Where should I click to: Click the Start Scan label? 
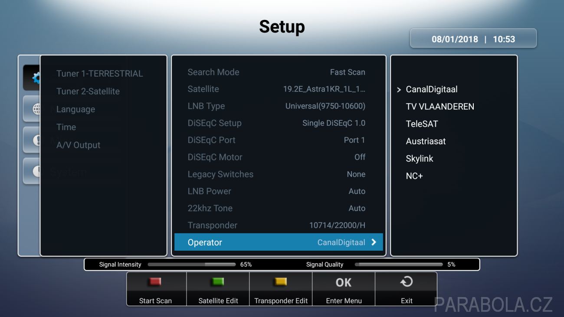pyautogui.click(x=155, y=301)
